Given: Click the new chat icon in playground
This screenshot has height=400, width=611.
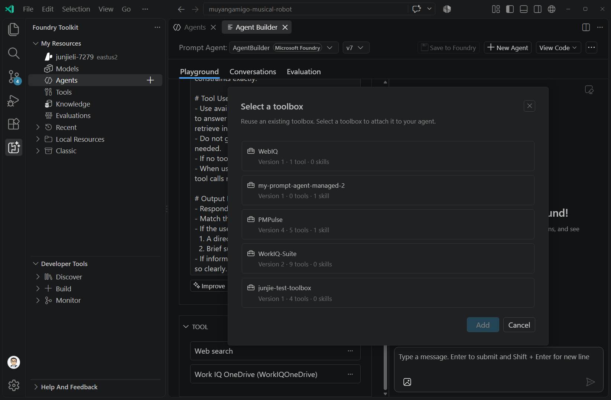Looking at the screenshot, I should 589,90.
